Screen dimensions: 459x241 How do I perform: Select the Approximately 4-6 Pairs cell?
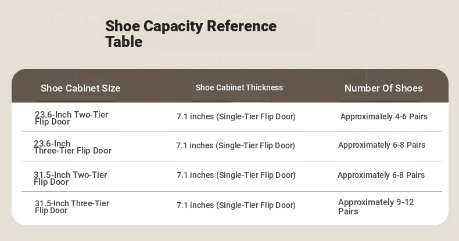point(384,116)
